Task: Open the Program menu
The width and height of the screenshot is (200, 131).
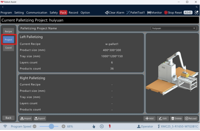Action: click(x=6, y=12)
